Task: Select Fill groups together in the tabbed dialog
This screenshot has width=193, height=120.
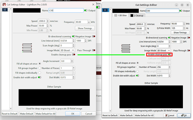Action: [137, 67]
